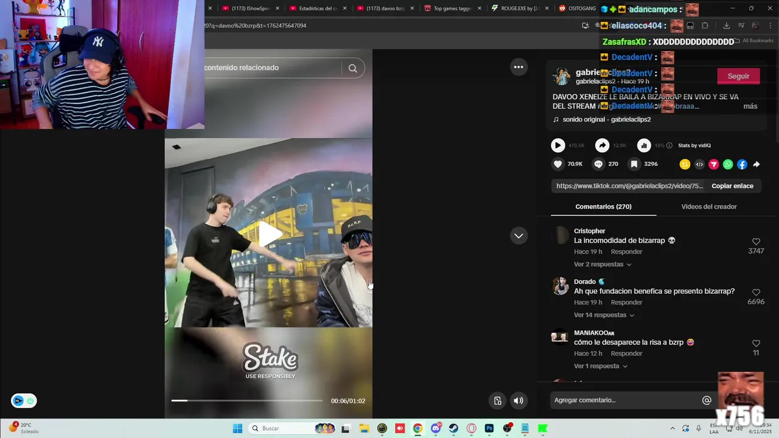Open Opera browser from taskbar
The image size is (779, 438).
471,428
